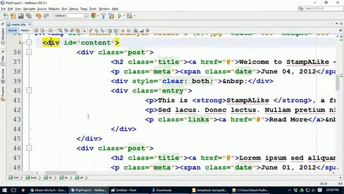
Task: Click the Open Project toolbar icon
Action: pos(21,16)
